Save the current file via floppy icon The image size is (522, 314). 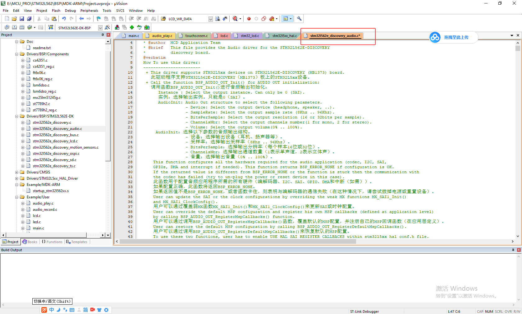22,19
